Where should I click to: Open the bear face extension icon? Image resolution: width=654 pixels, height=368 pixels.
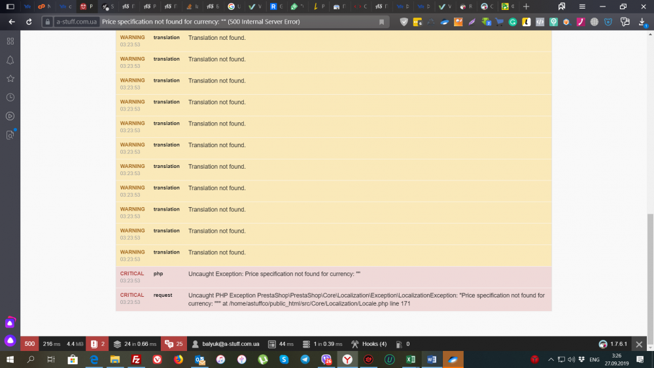point(608,22)
